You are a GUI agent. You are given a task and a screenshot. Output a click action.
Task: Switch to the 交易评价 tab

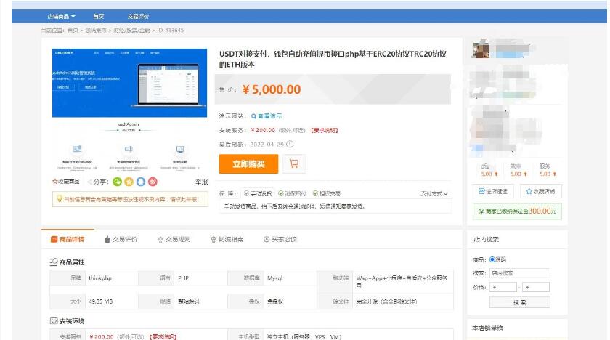tap(121, 239)
